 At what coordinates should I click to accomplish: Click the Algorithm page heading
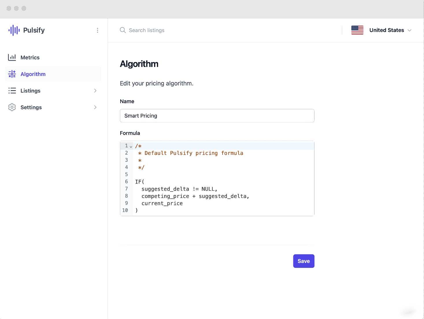click(x=139, y=64)
